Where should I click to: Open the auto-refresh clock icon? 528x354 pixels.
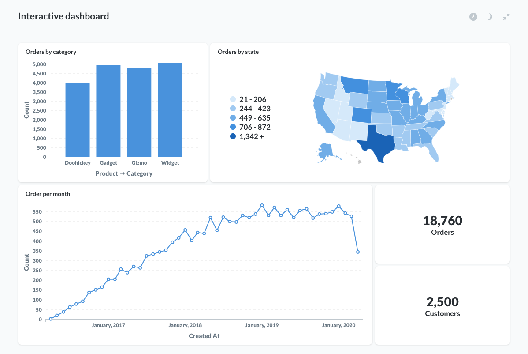click(473, 16)
